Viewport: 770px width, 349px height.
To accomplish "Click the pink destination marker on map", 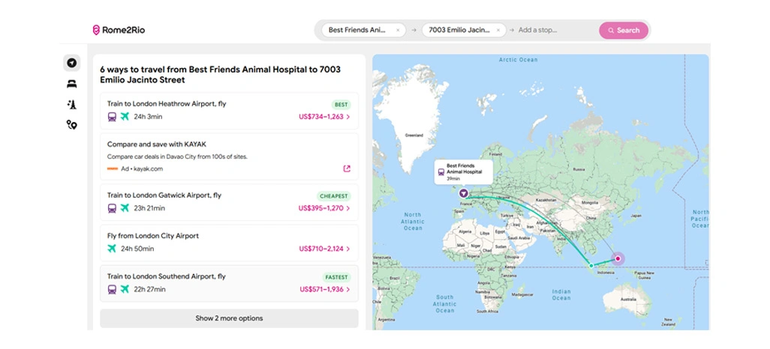I will (x=618, y=258).
